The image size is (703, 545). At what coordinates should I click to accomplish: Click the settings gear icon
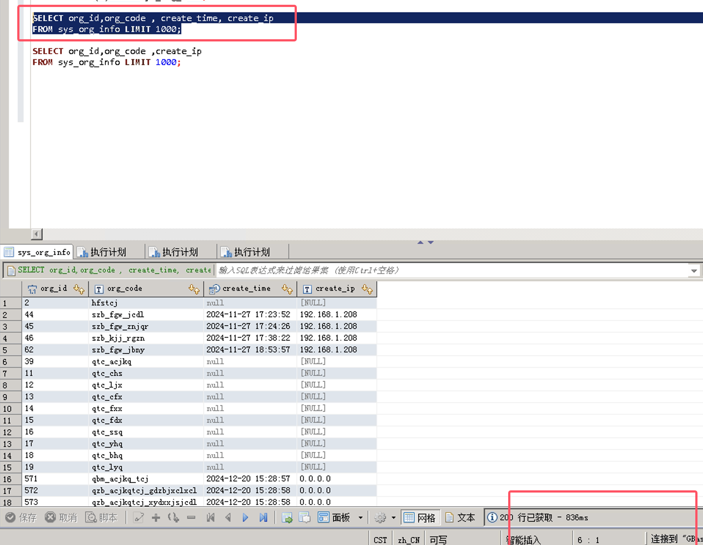pyautogui.click(x=380, y=517)
